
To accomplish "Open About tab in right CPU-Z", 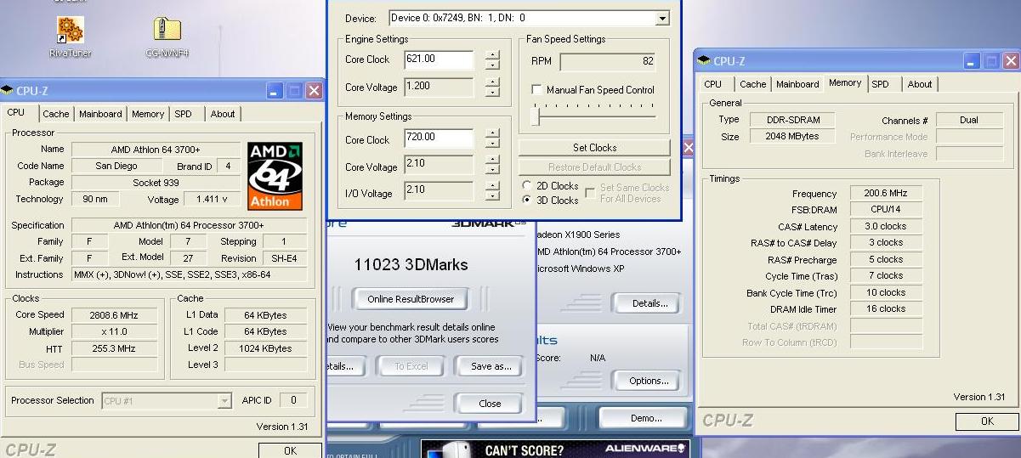I will (920, 84).
